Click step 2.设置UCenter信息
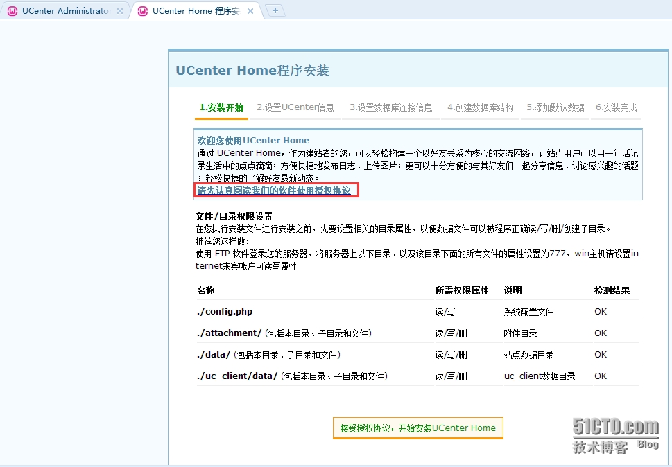Viewport: 672px width, 467px height. click(x=295, y=107)
